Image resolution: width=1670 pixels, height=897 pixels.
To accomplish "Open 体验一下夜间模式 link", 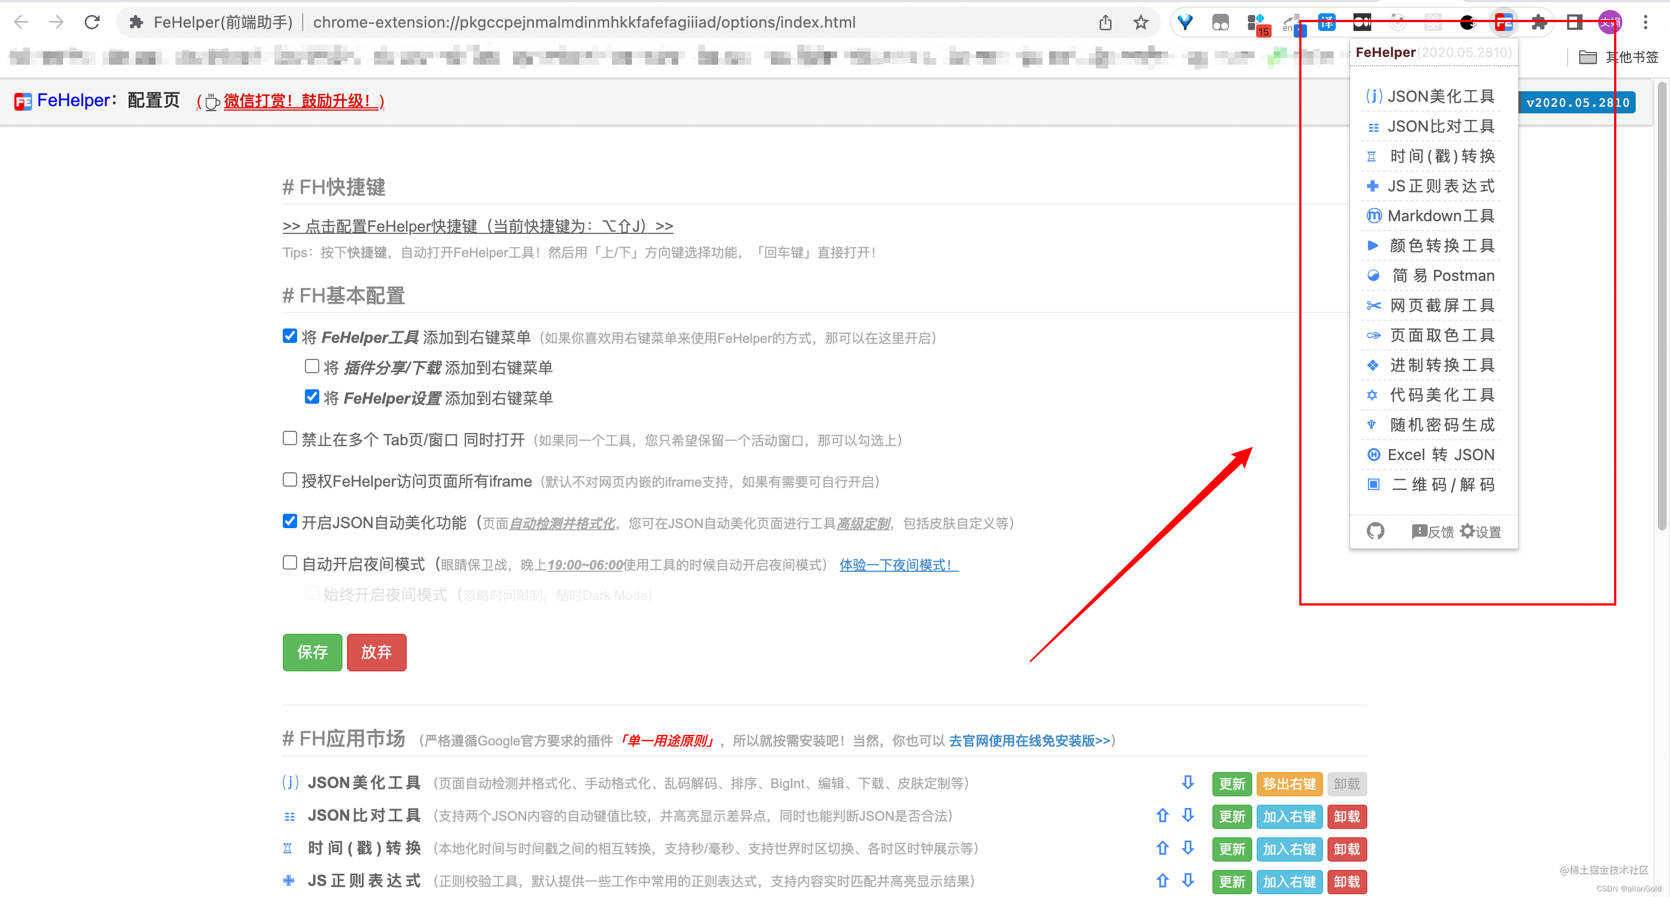I will pos(899,565).
